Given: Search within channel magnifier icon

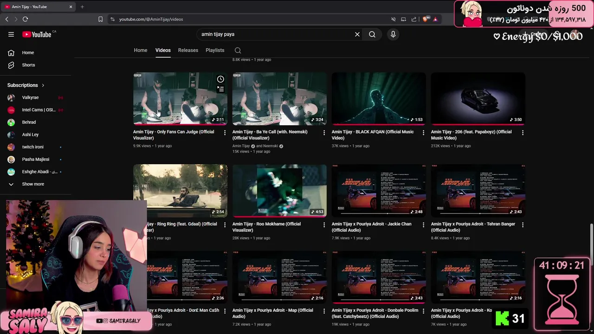Looking at the screenshot, I should (238, 50).
